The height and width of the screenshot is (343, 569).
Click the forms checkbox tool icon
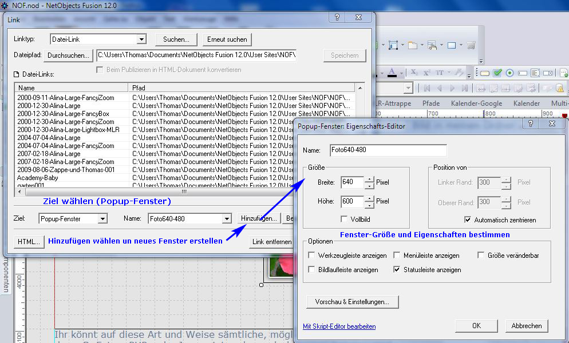(497, 73)
